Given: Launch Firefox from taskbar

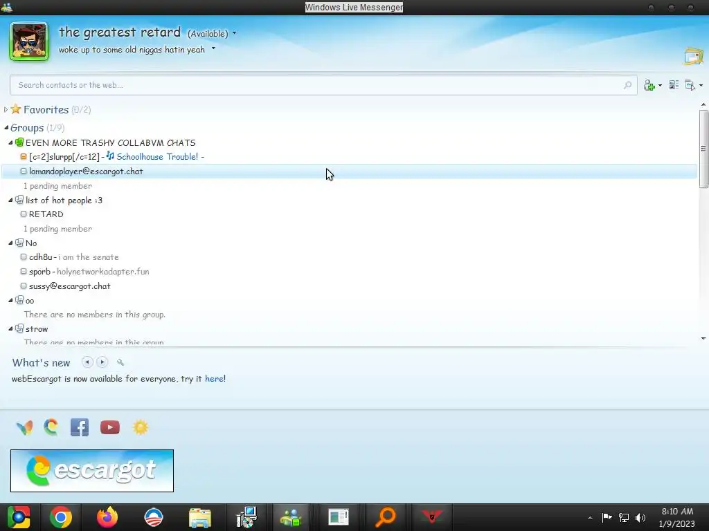Looking at the screenshot, I should click(x=107, y=517).
